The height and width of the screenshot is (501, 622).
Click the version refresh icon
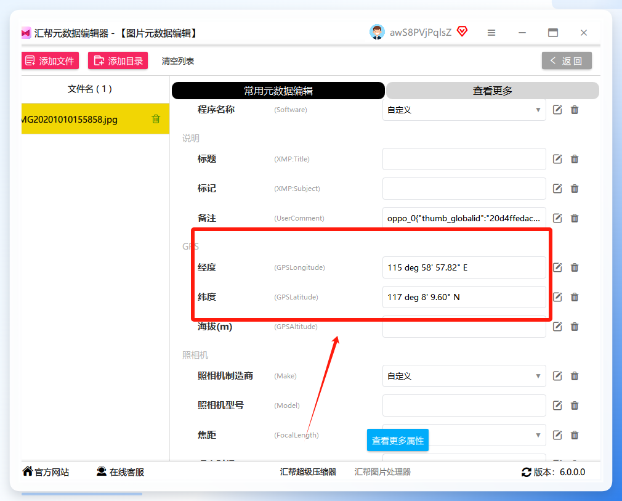tap(526, 472)
